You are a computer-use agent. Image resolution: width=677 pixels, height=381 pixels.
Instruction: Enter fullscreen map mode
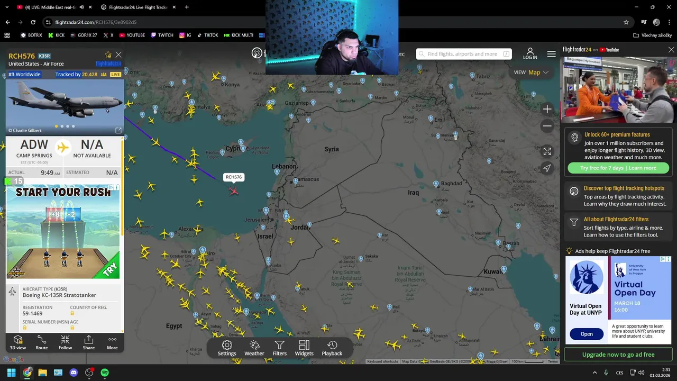tap(547, 151)
